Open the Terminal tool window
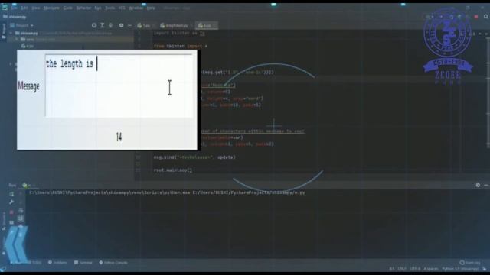 [x=83, y=263]
